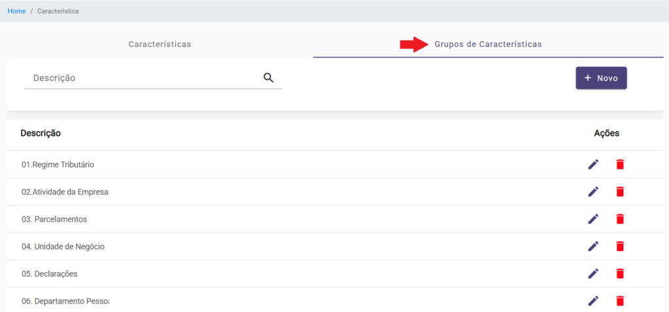Trash the 05. Declarações group
The image size is (669, 312).
coord(620,273)
